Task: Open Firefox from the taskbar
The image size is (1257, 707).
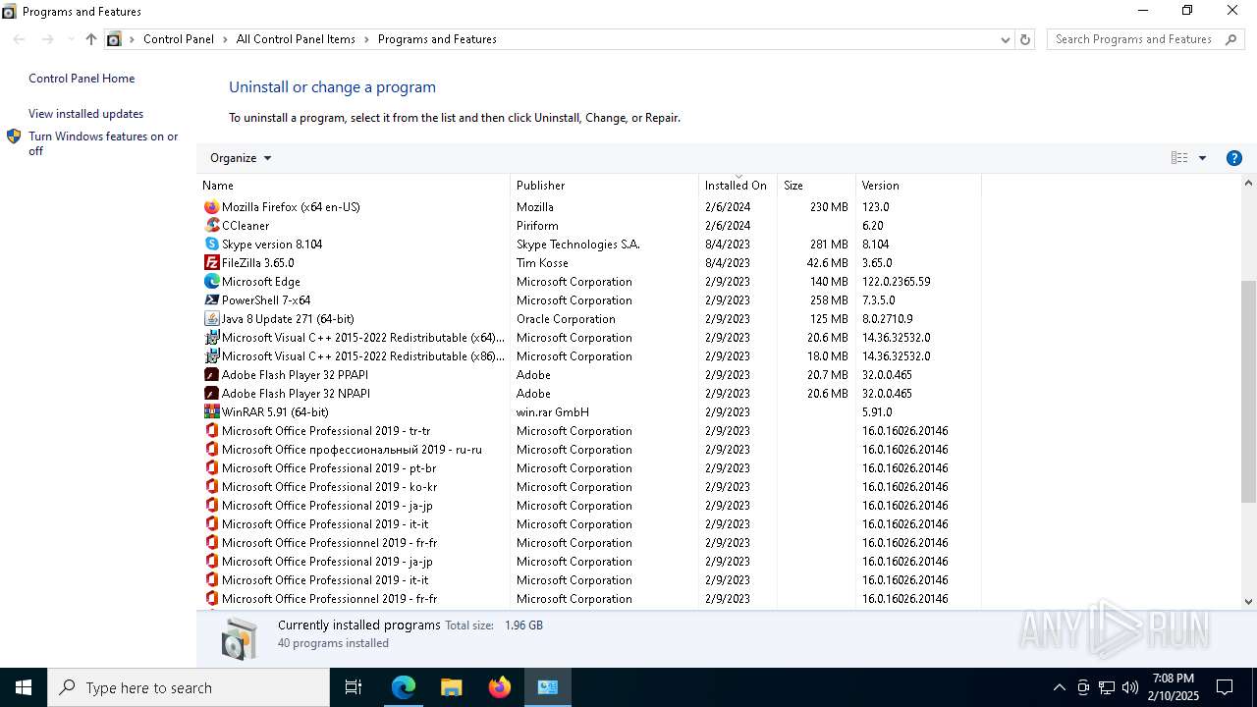Action: pos(500,687)
